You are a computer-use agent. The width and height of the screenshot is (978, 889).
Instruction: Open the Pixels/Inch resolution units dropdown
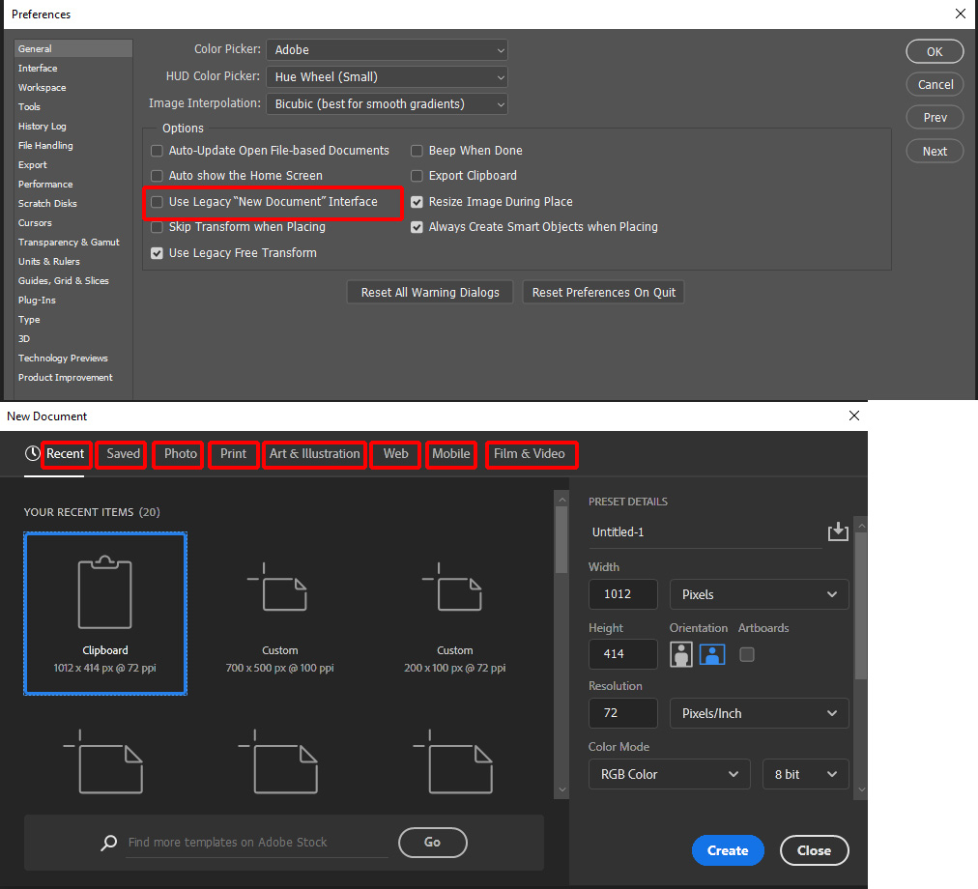click(x=759, y=713)
